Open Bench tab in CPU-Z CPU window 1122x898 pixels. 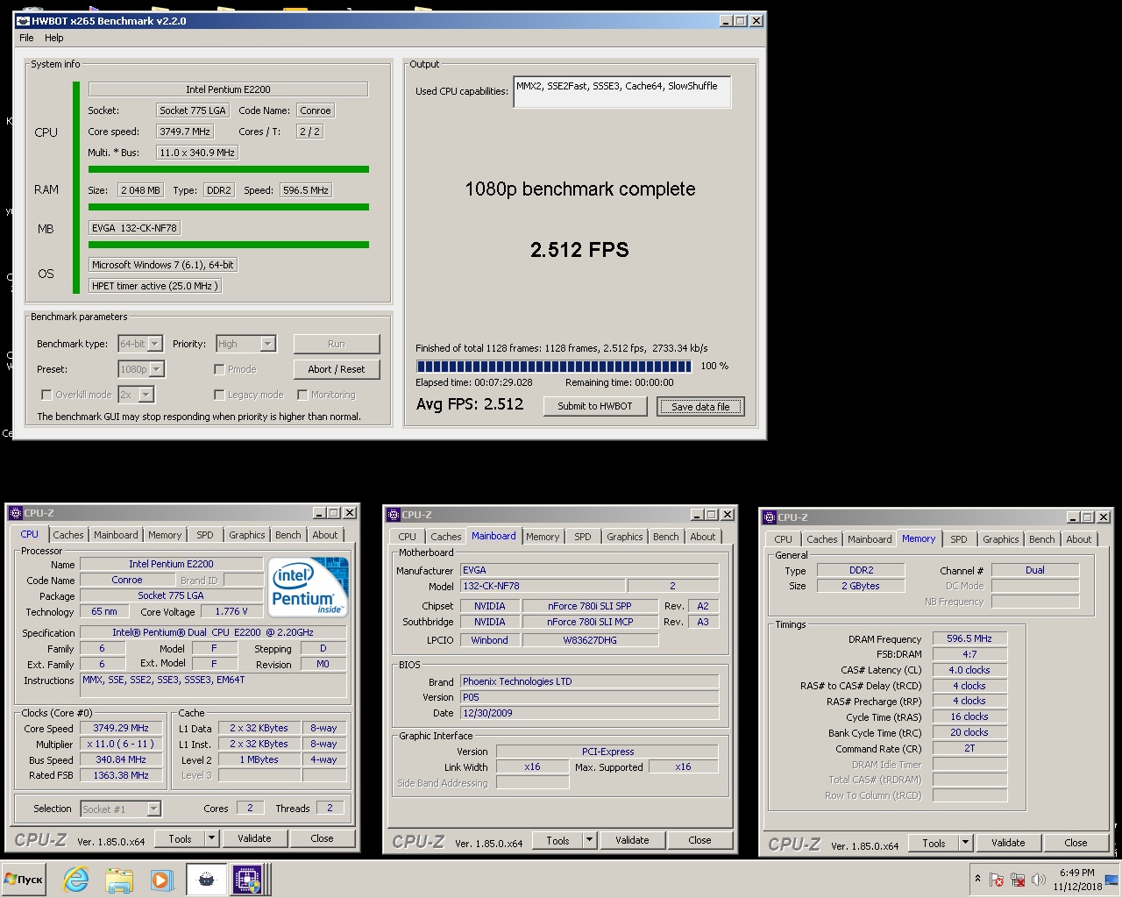(x=288, y=535)
